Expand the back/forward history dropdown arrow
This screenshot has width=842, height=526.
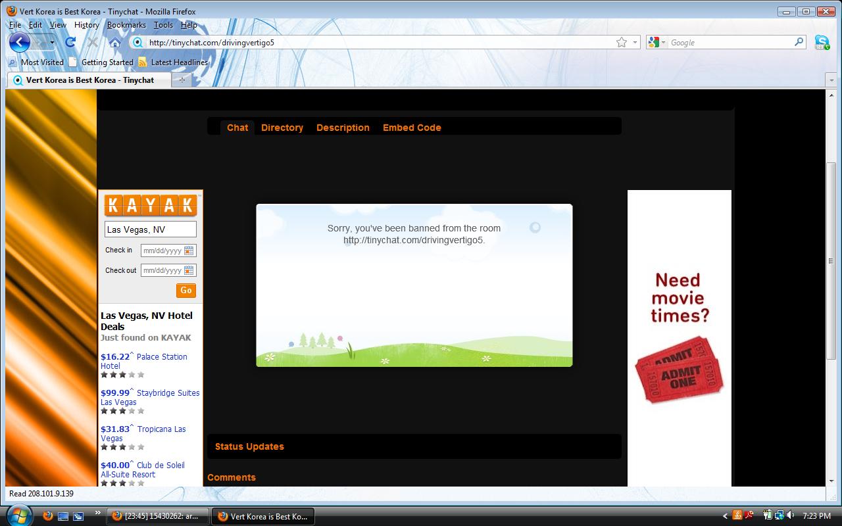(52, 43)
